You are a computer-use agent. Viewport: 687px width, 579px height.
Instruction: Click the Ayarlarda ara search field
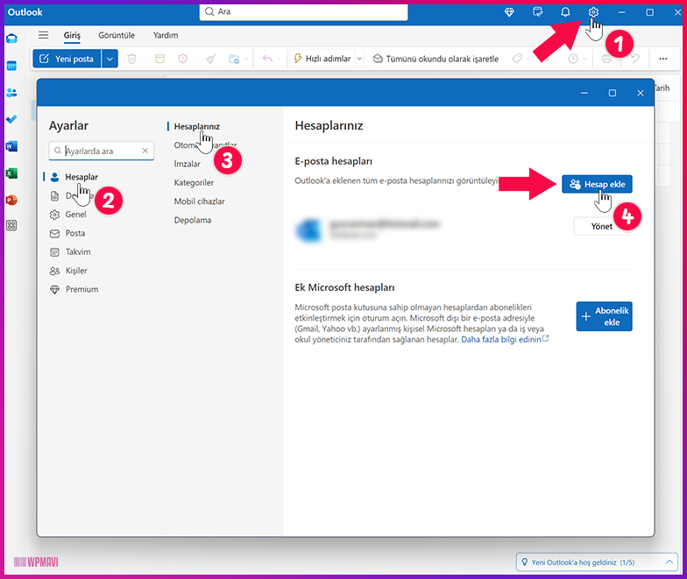click(102, 151)
